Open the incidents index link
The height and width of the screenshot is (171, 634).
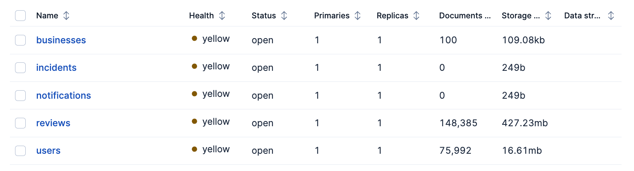pyautogui.click(x=56, y=68)
